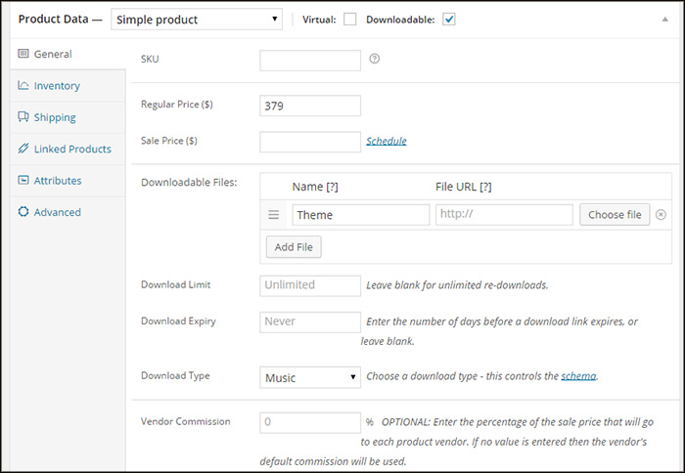Click the SKU help question mark icon
685x473 pixels.
click(375, 59)
